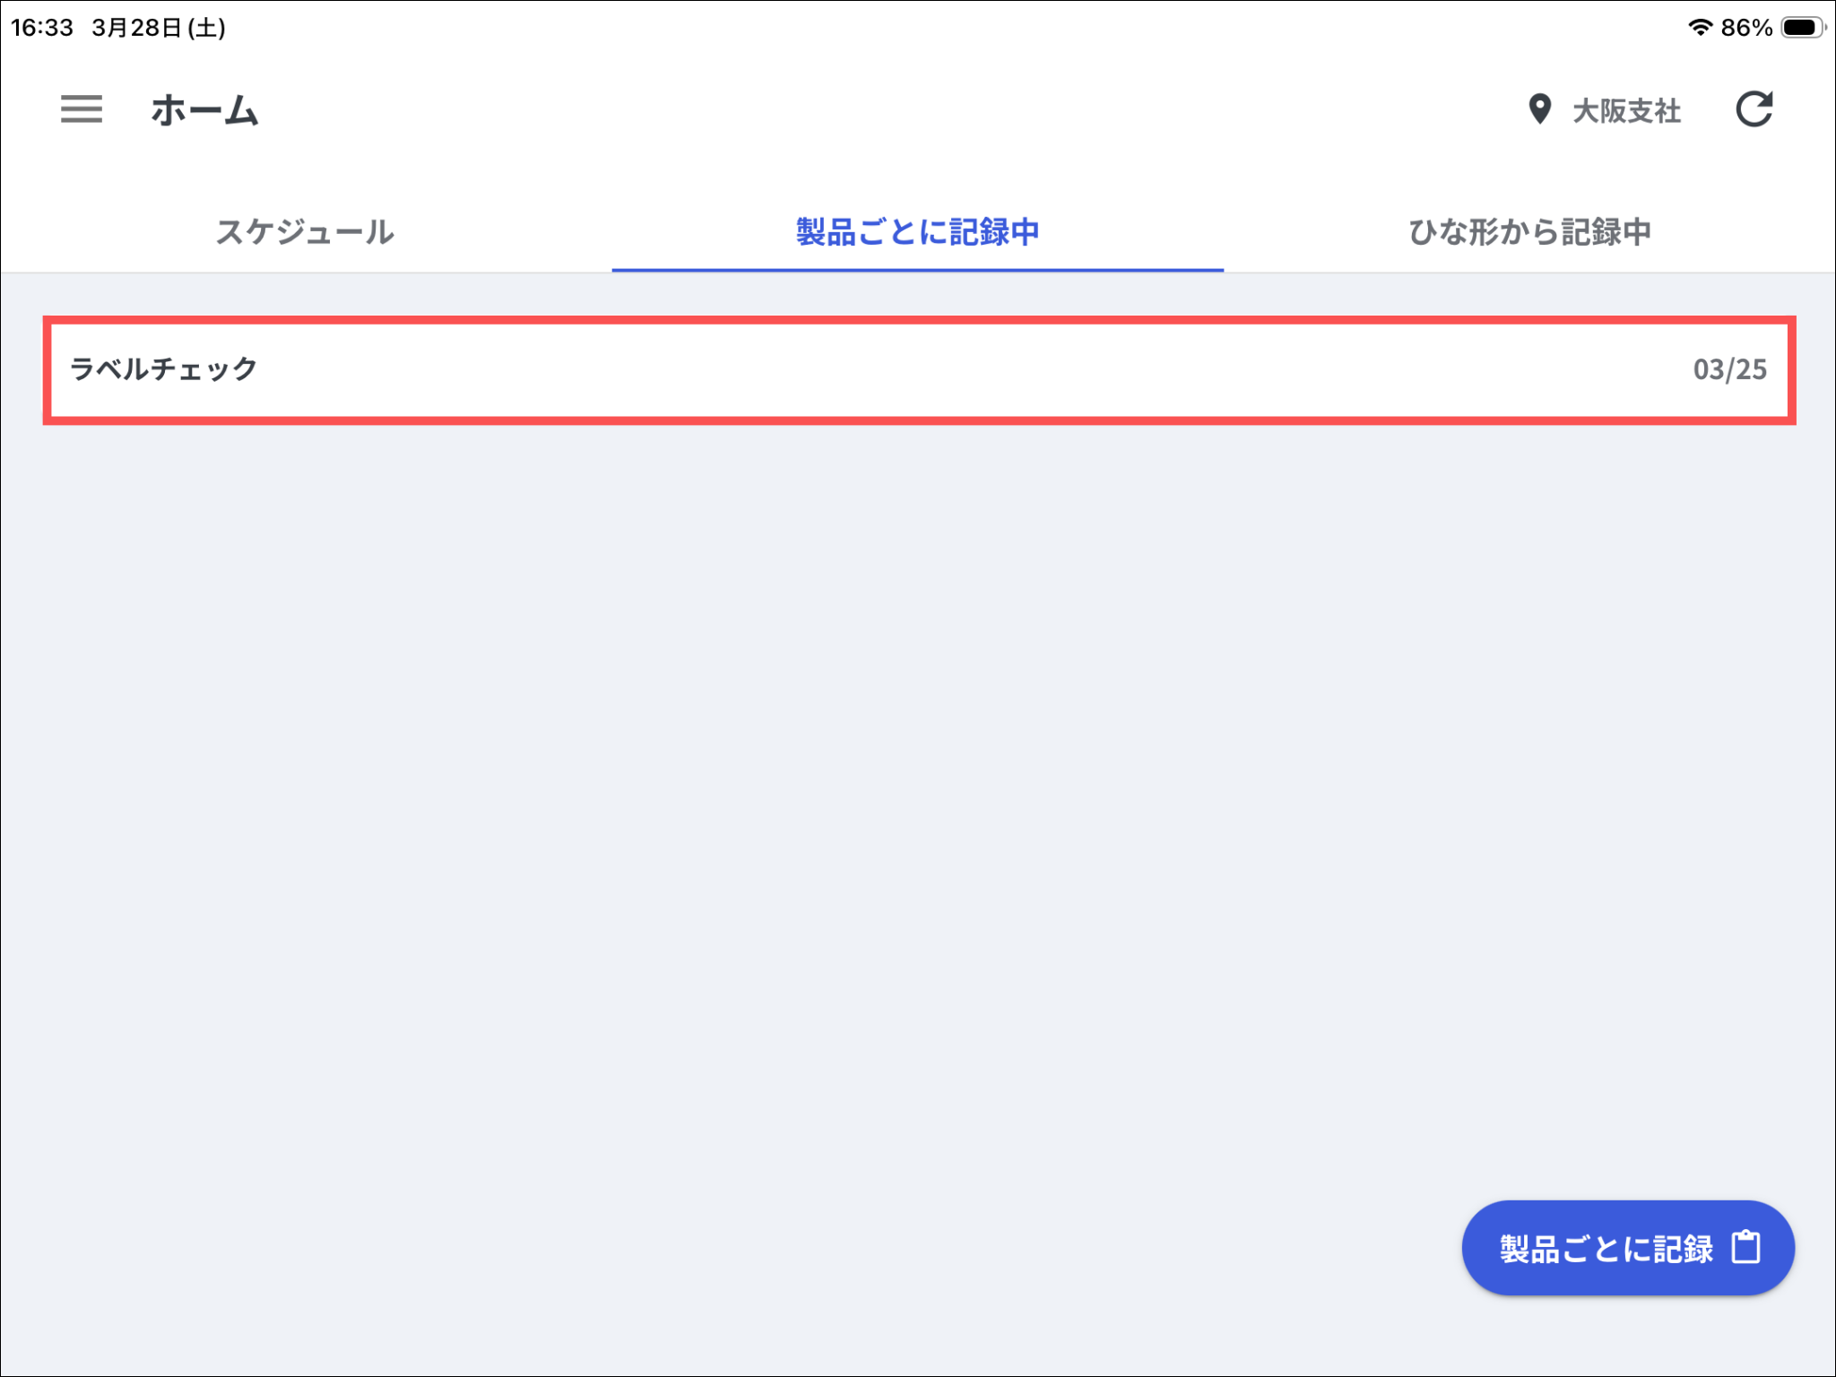Click the 03/25 date on ラベルチェック
Viewport: 1836px width, 1377px height.
pos(1729,369)
